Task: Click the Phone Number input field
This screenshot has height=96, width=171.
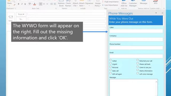Action: pyautogui.click(x=136, y=48)
